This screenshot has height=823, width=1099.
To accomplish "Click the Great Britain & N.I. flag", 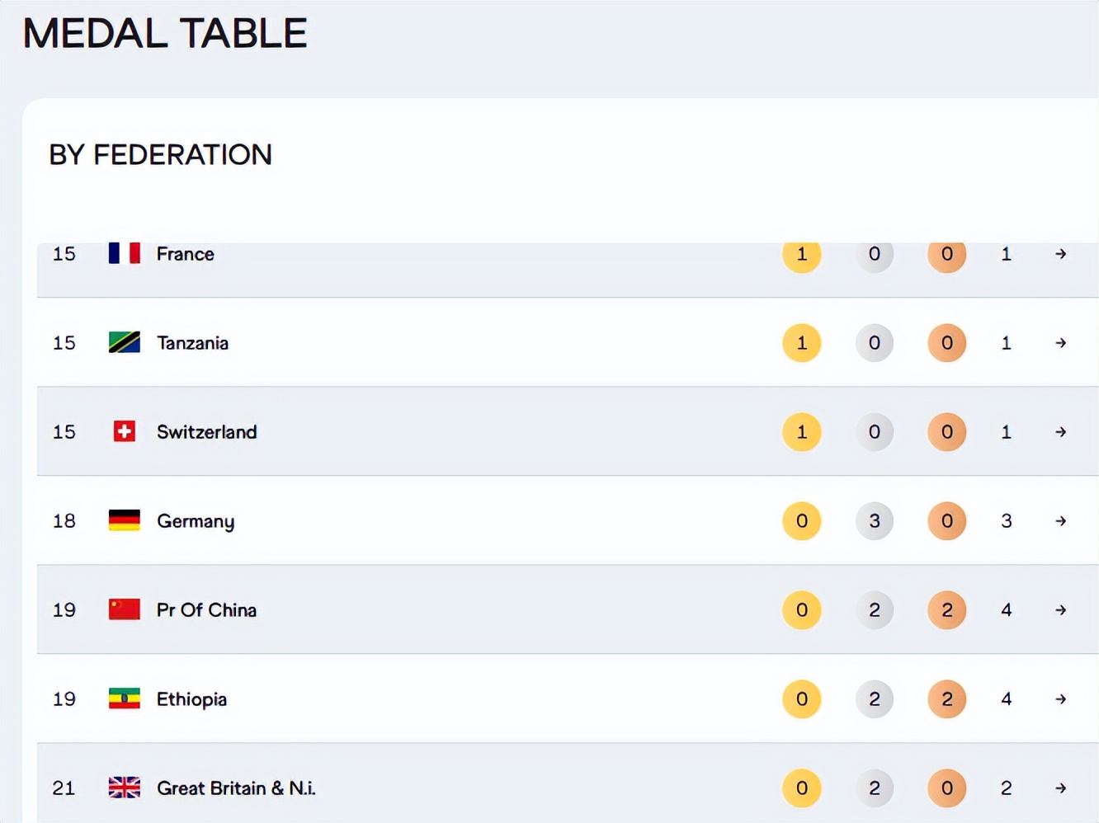I will tap(125, 788).
